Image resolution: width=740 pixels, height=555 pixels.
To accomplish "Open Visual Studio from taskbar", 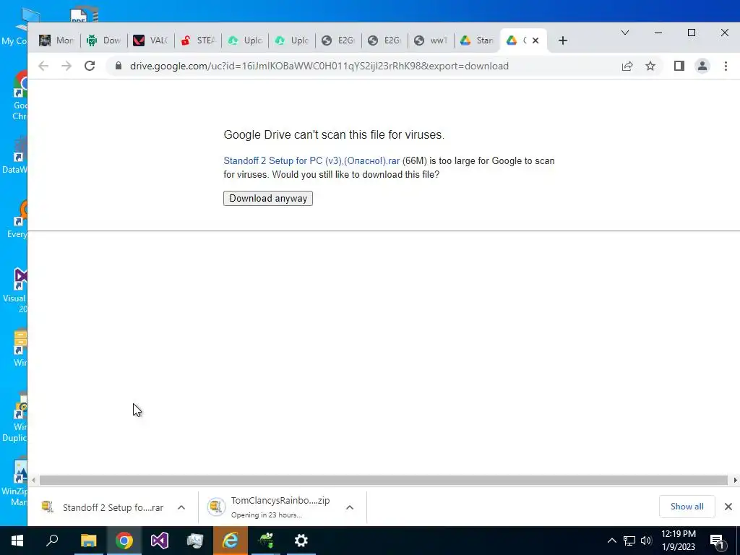I will [160, 541].
